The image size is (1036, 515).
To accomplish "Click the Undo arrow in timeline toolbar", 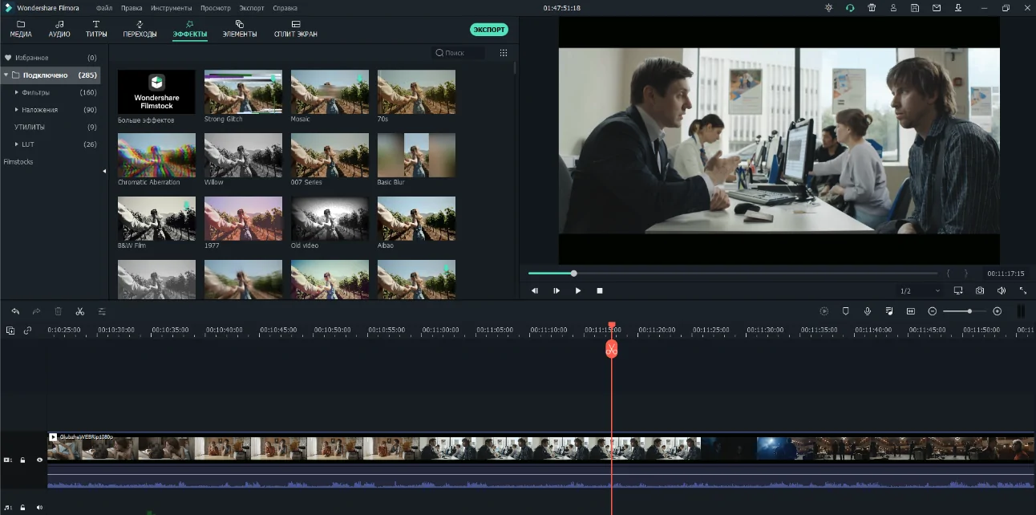I will click(x=15, y=311).
